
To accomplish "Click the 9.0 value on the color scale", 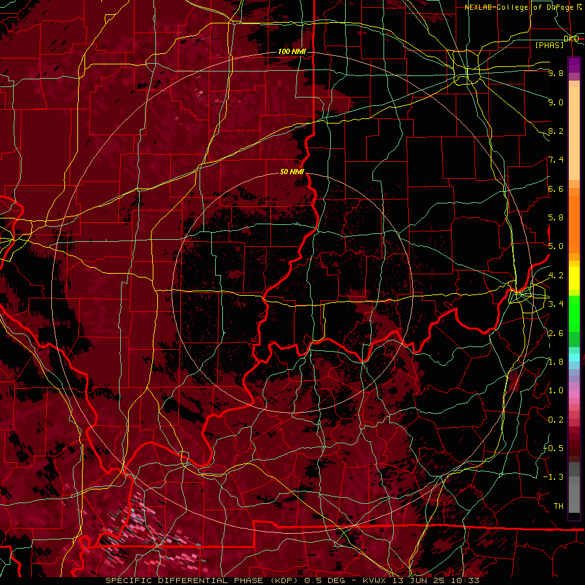I will click(x=556, y=102).
